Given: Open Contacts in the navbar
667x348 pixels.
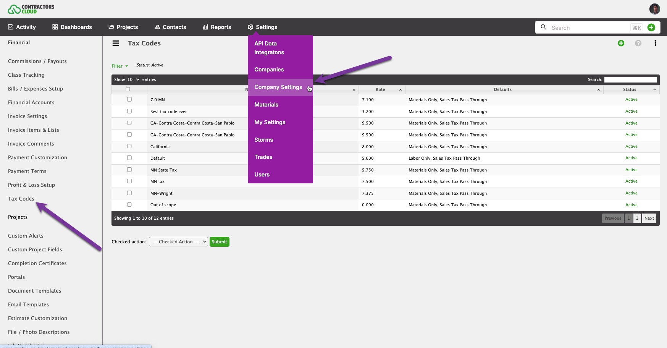Looking at the screenshot, I should click(x=170, y=27).
